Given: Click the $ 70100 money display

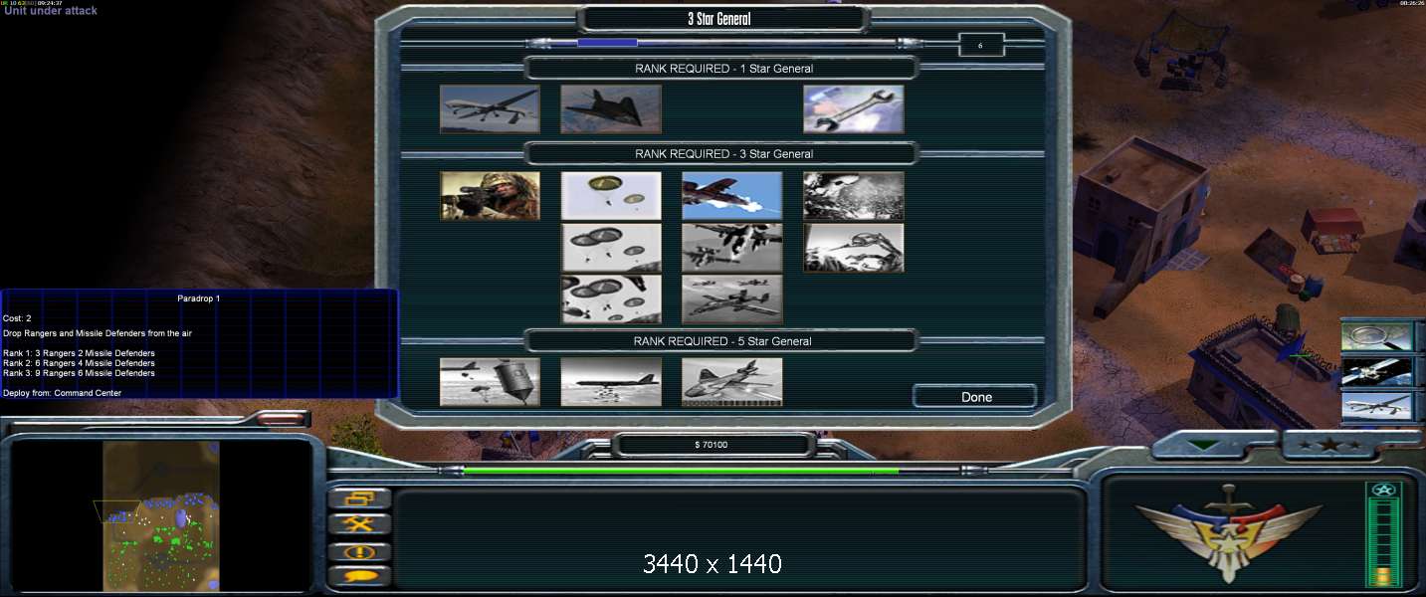Looking at the screenshot, I should [x=711, y=445].
